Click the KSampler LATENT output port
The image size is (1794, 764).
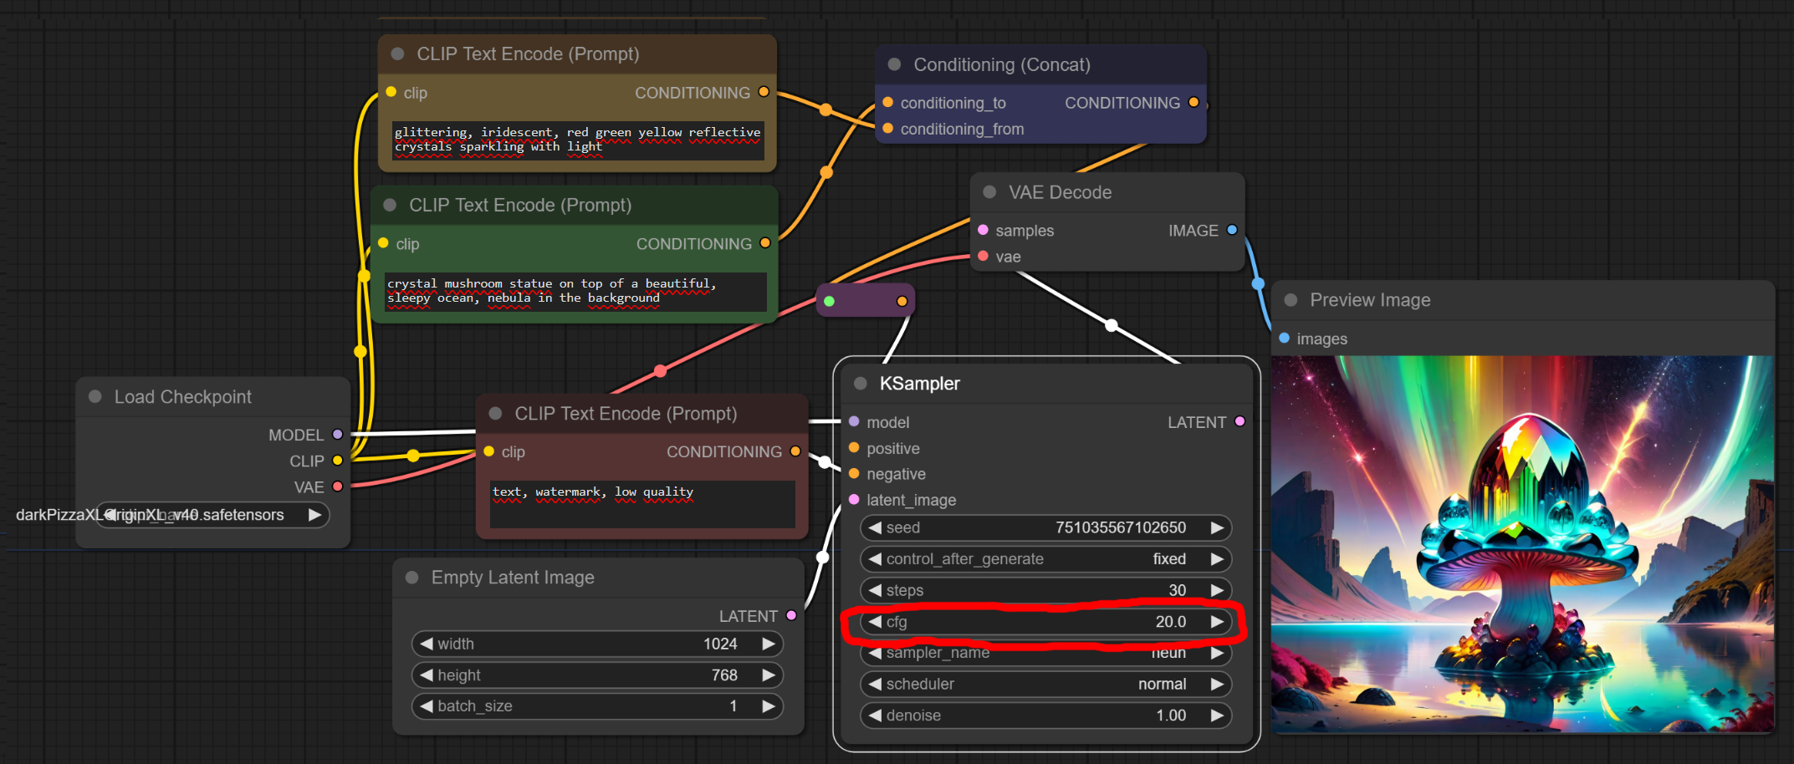click(x=1239, y=422)
